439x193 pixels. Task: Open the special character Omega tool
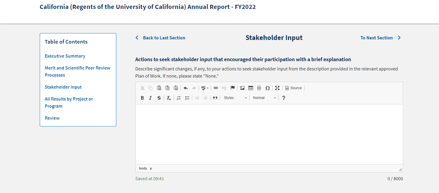[267, 88]
